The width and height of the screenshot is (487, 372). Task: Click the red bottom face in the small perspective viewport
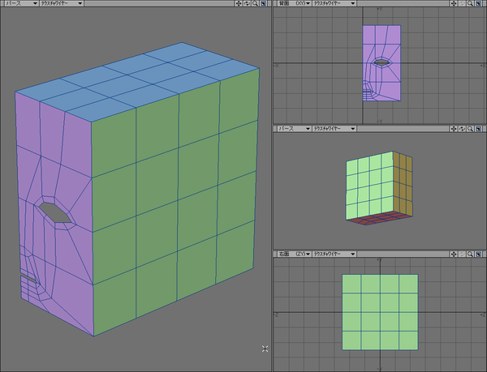(x=379, y=218)
